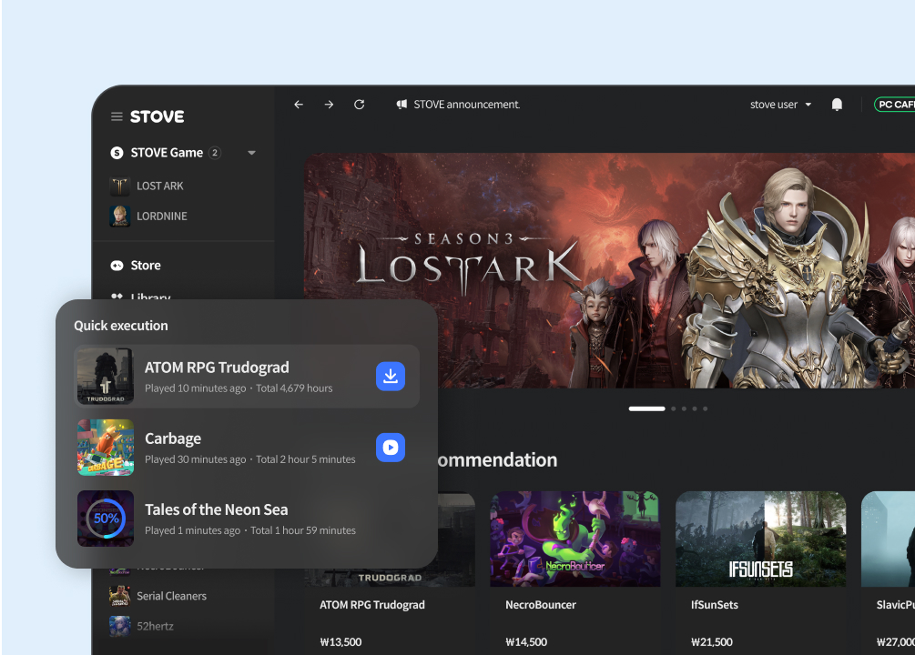
Task: Click the NecroBouncer recommendation title
Action: click(x=541, y=605)
